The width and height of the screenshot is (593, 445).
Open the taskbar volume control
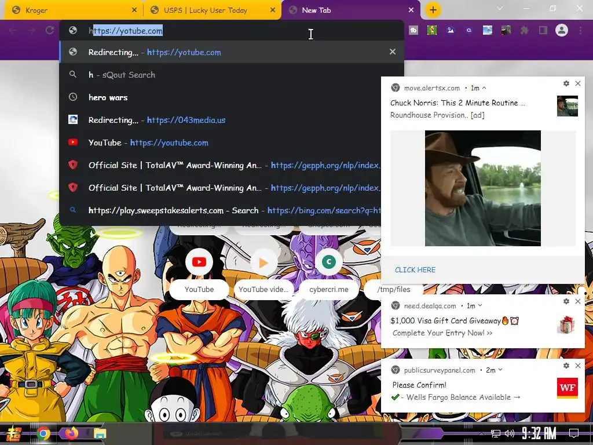[x=510, y=433]
